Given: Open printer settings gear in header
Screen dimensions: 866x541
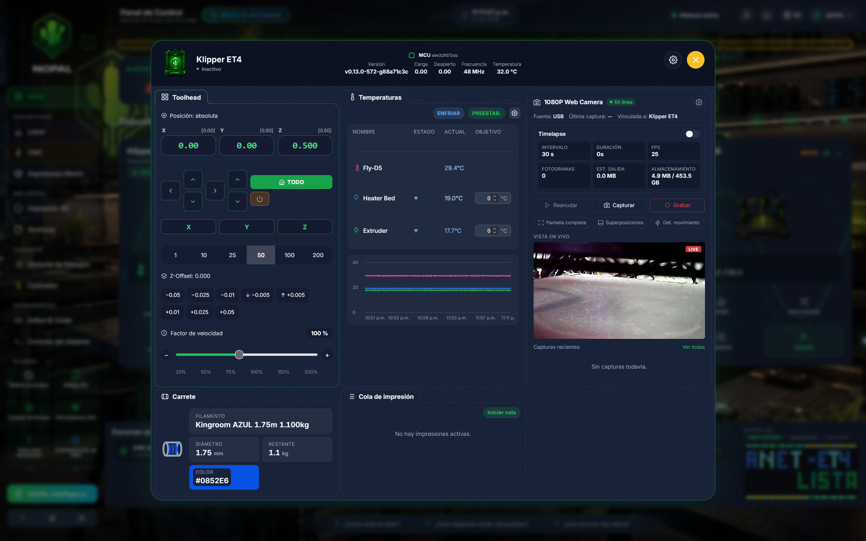Looking at the screenshot, I should click(x=673, y=60).
